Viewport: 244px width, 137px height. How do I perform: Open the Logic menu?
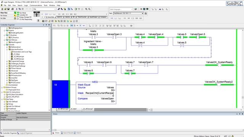26,5
